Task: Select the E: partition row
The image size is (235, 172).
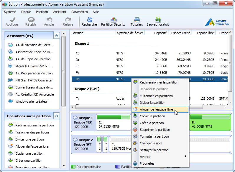Action: point(149,66)
